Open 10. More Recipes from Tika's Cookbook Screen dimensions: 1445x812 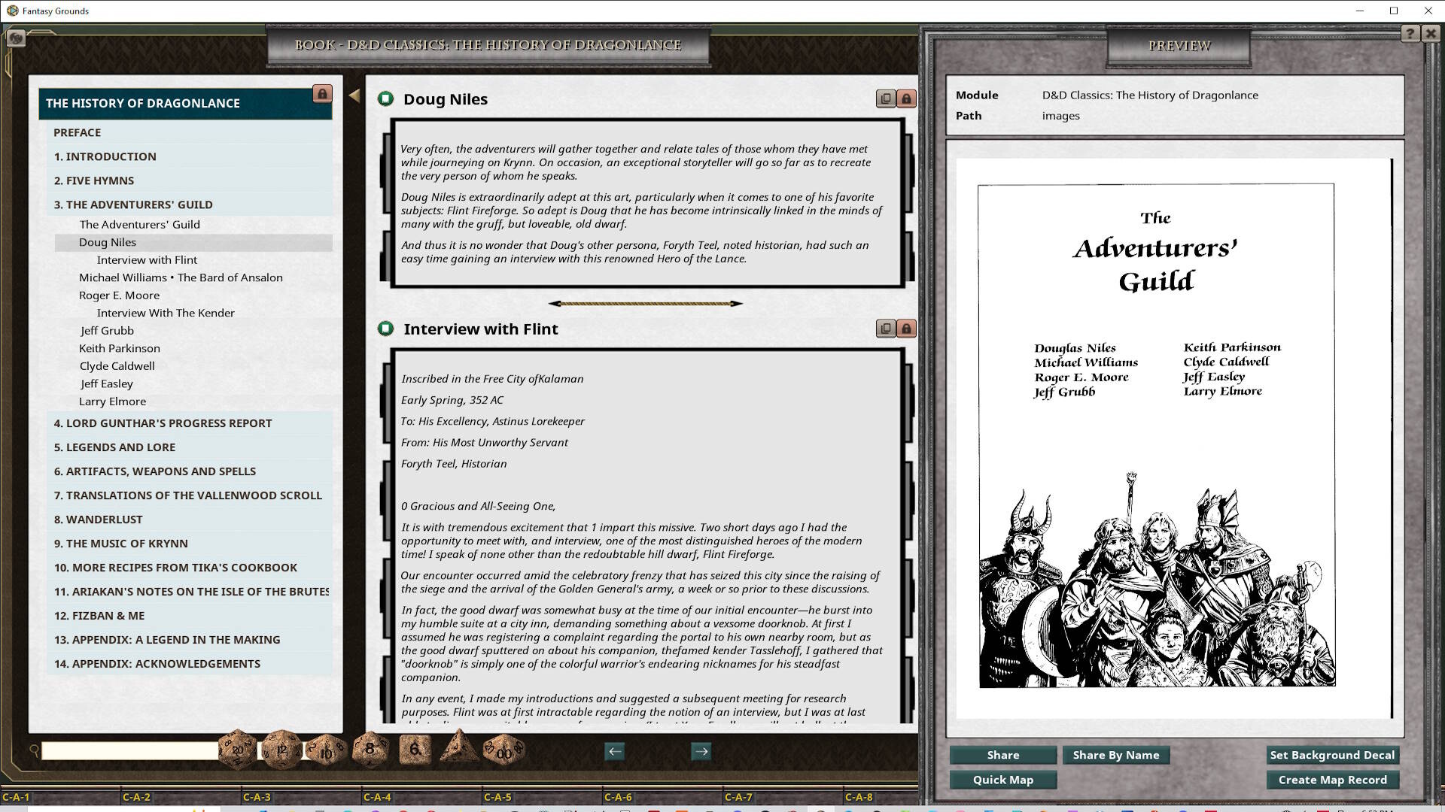click(189, 568)
